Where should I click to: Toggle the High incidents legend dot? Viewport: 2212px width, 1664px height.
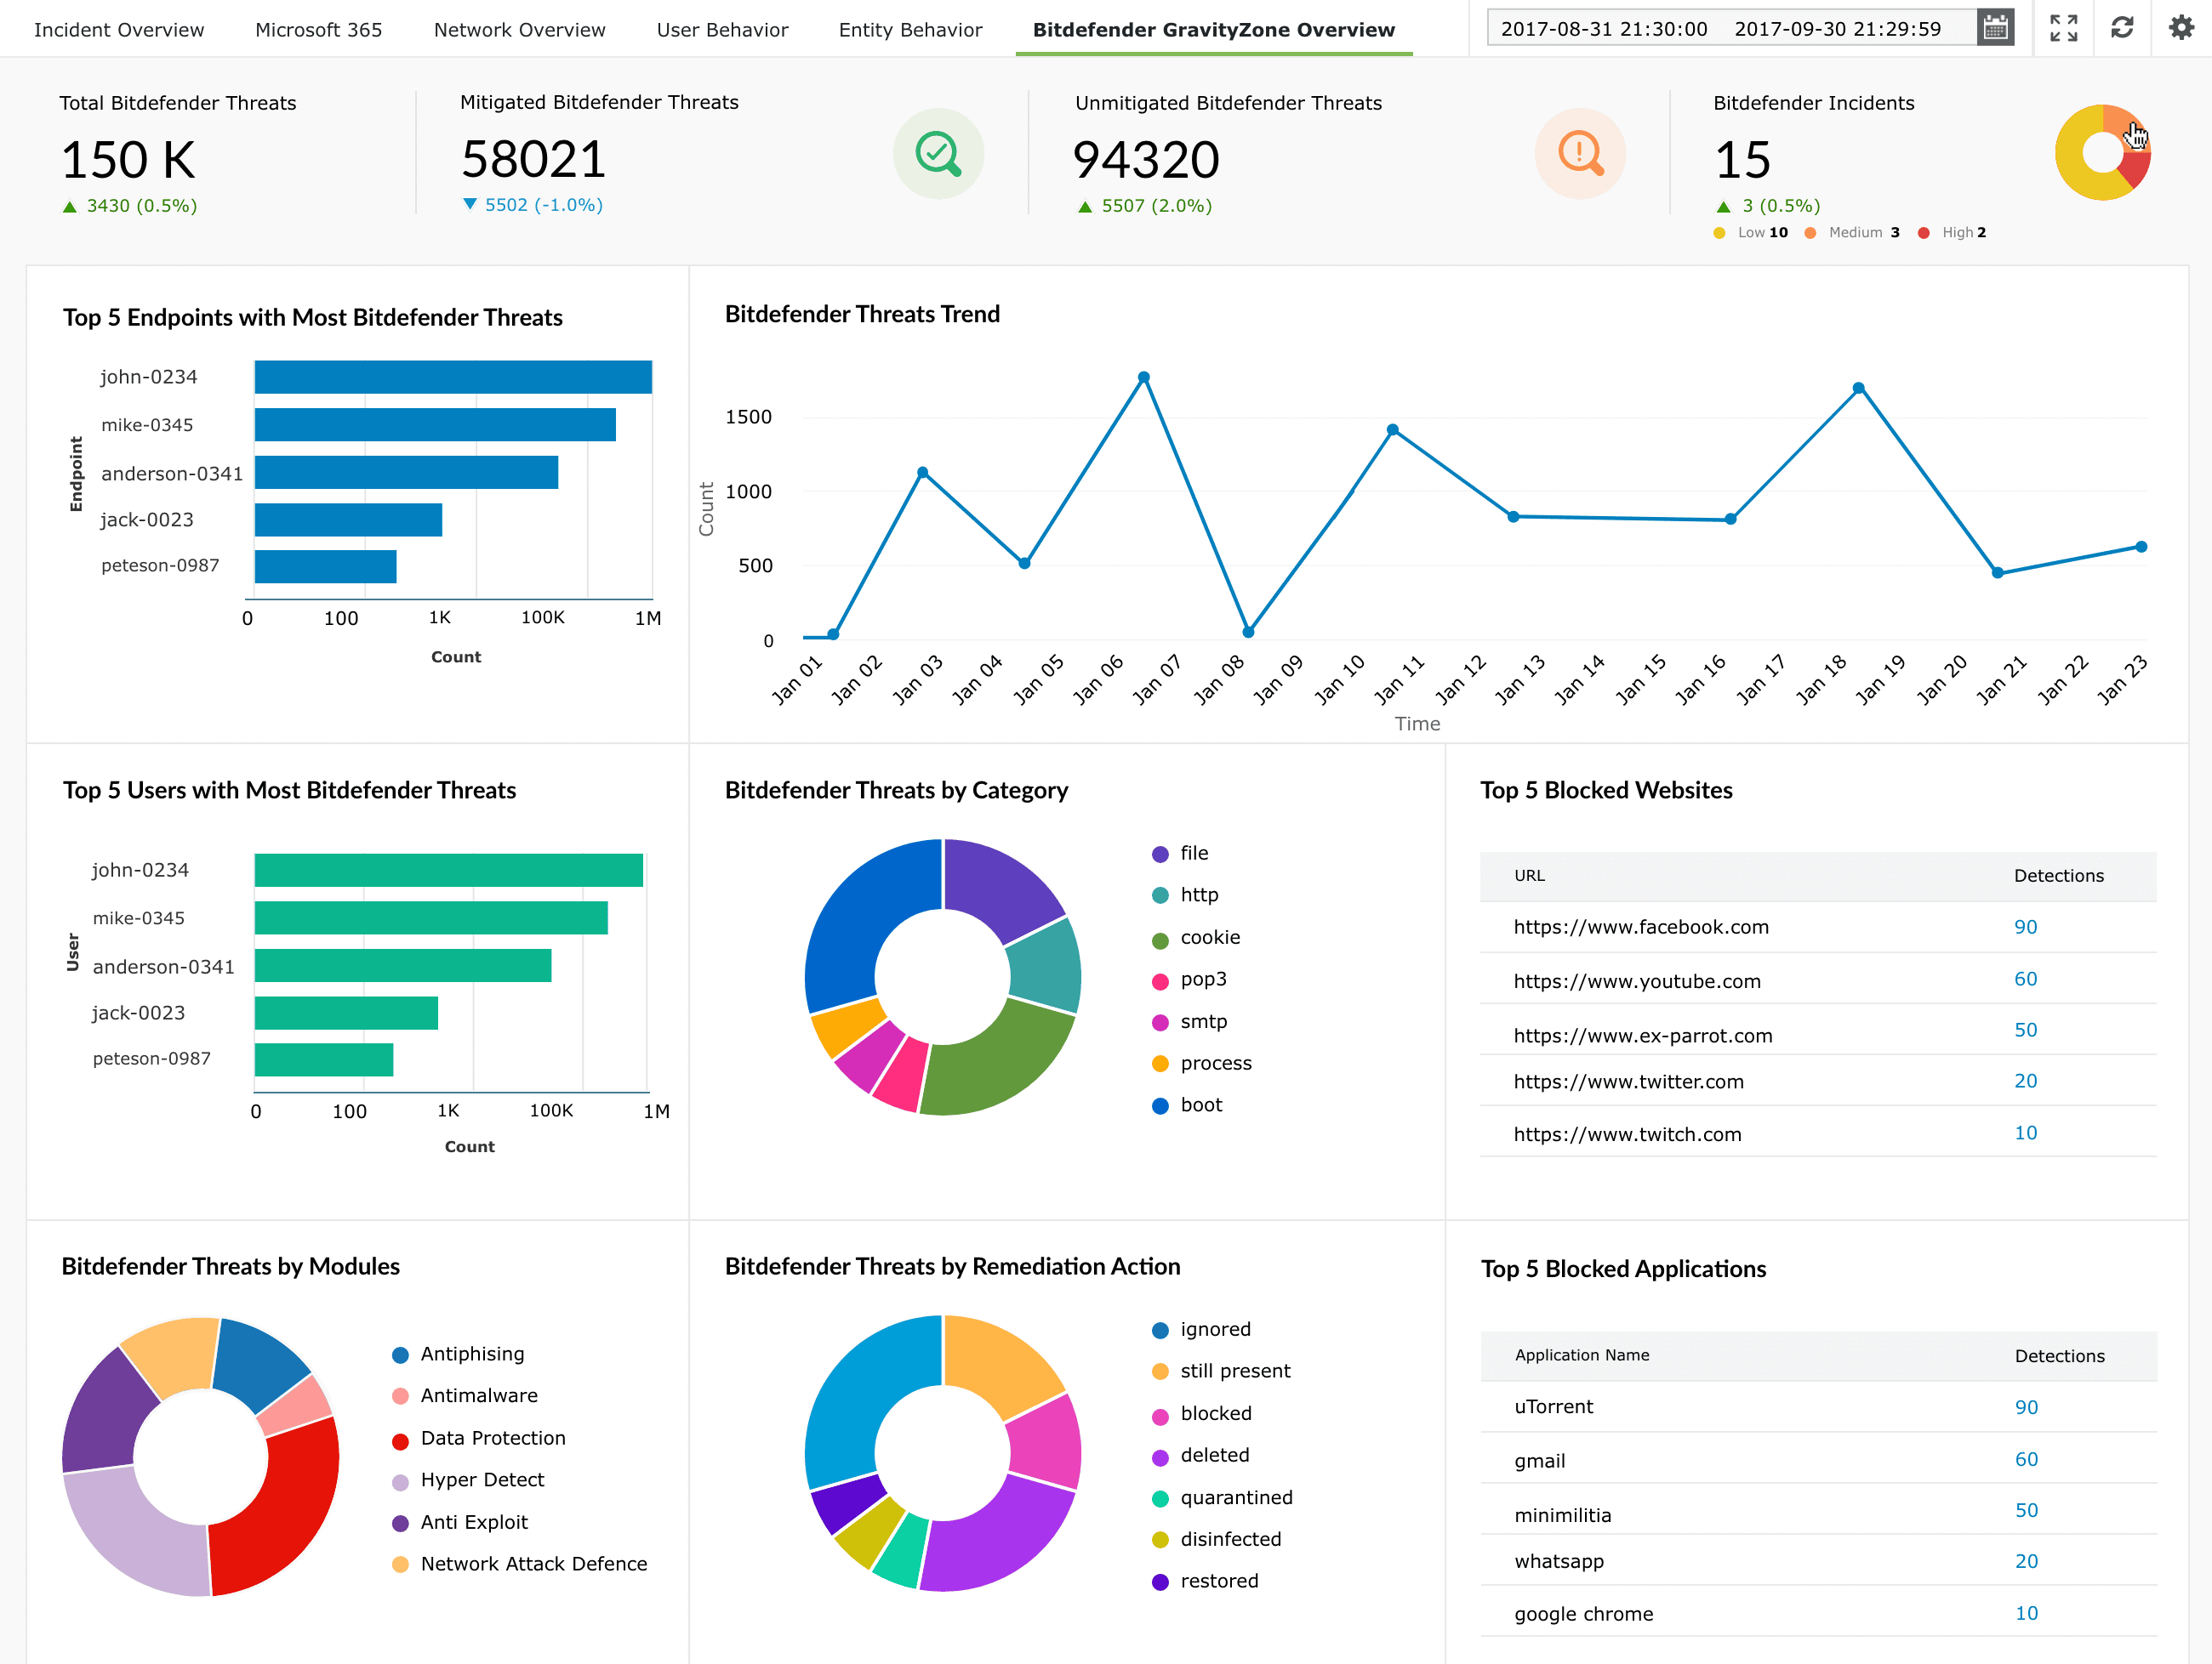pyautogui.click(x=1924, y=233)
